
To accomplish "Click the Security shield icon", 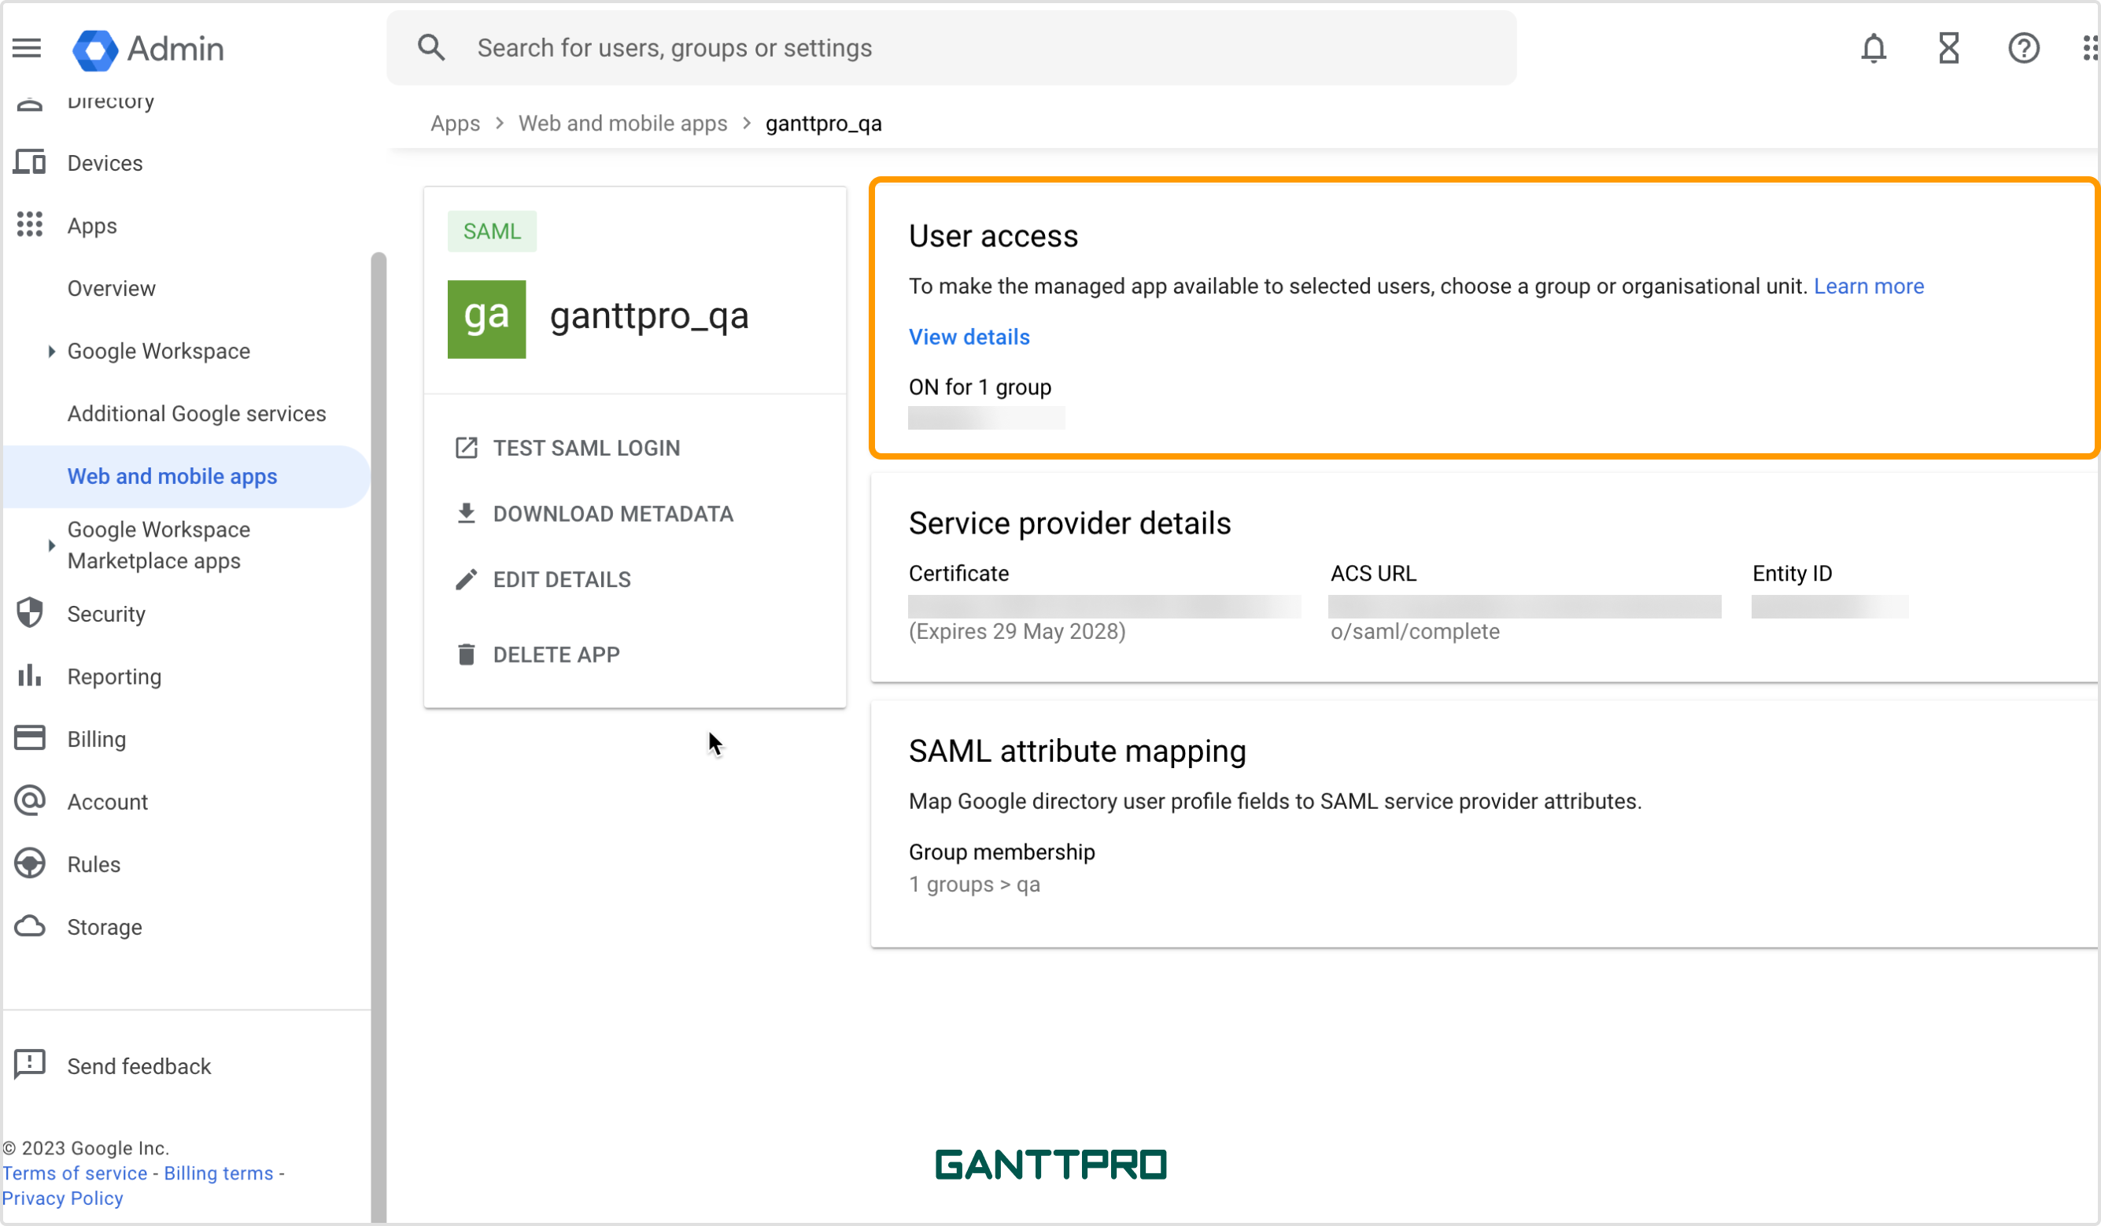I will (29, 613).
